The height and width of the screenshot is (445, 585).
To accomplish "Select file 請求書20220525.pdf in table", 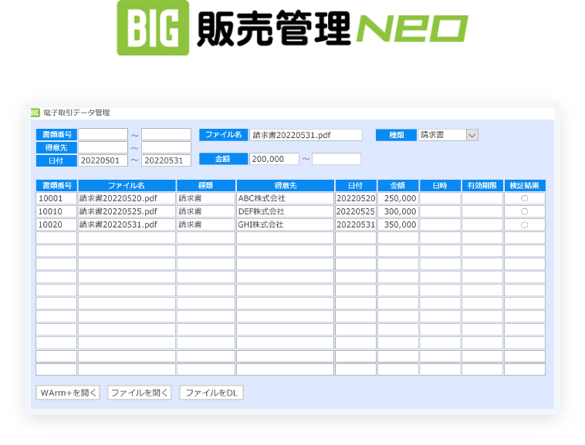I will click(x=127, y=211).
